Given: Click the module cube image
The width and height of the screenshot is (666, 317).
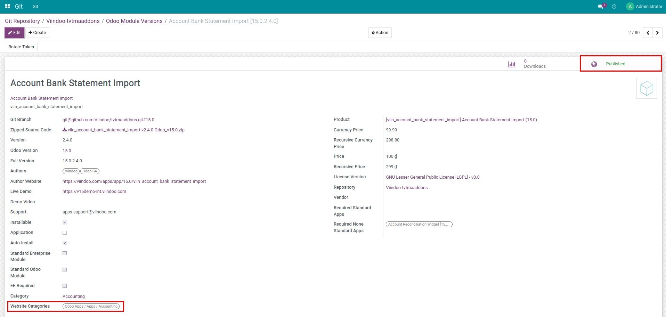Looking at the screenshot, I should 646,88.
